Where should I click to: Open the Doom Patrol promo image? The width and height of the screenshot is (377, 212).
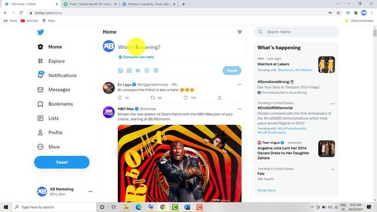(x=180, y=164)
